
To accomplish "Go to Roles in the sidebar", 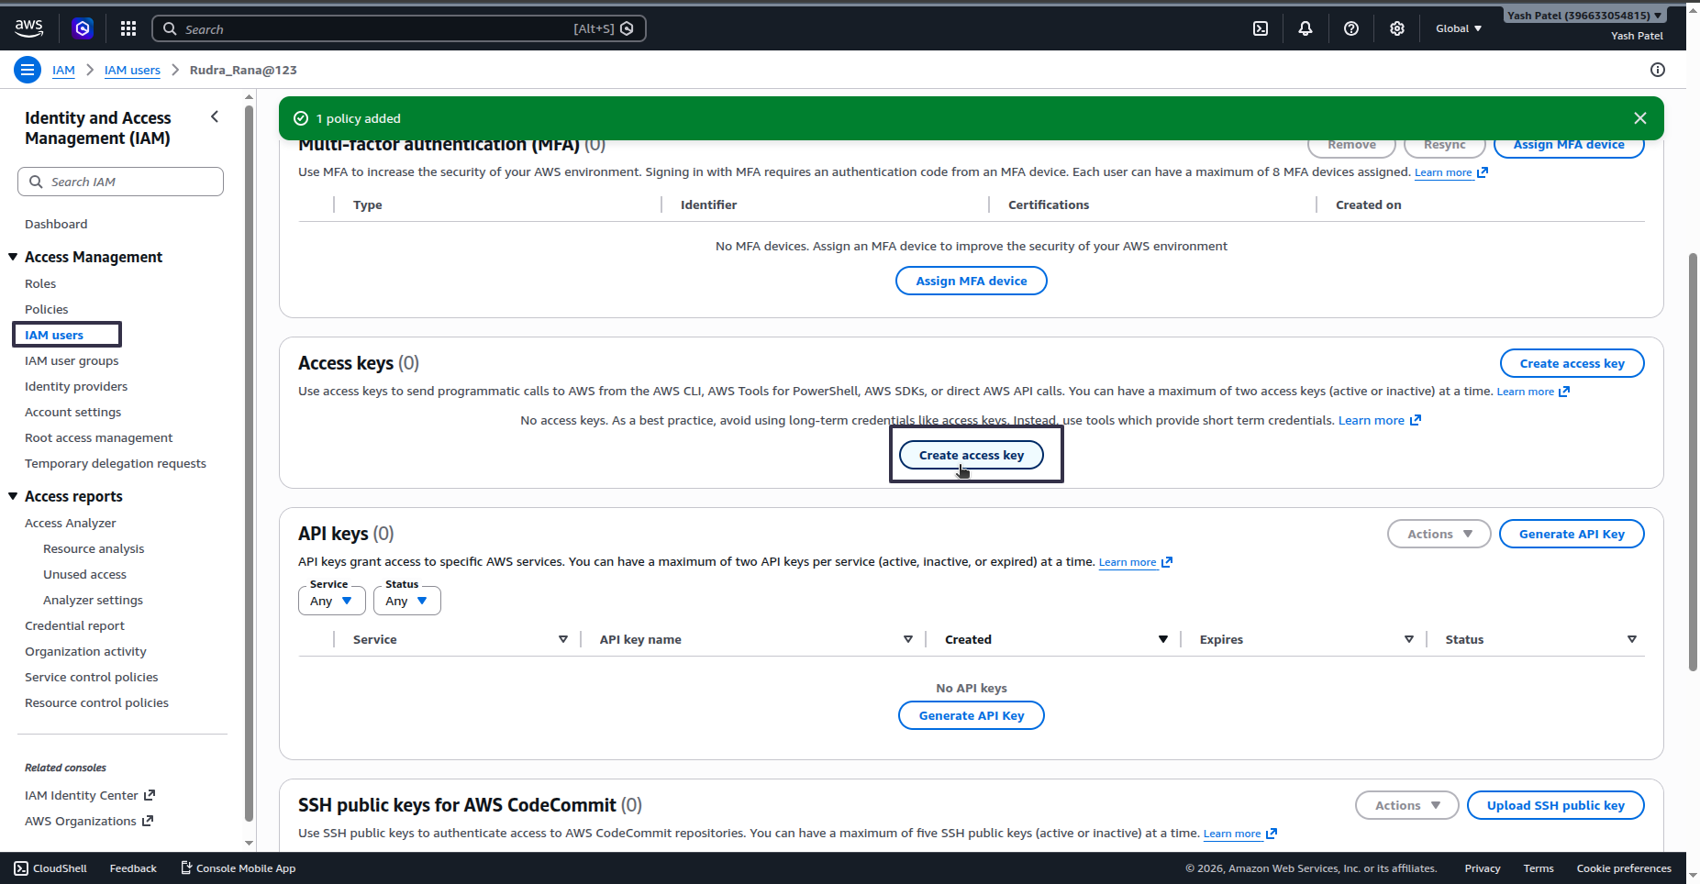I will (x=40, y=283).
